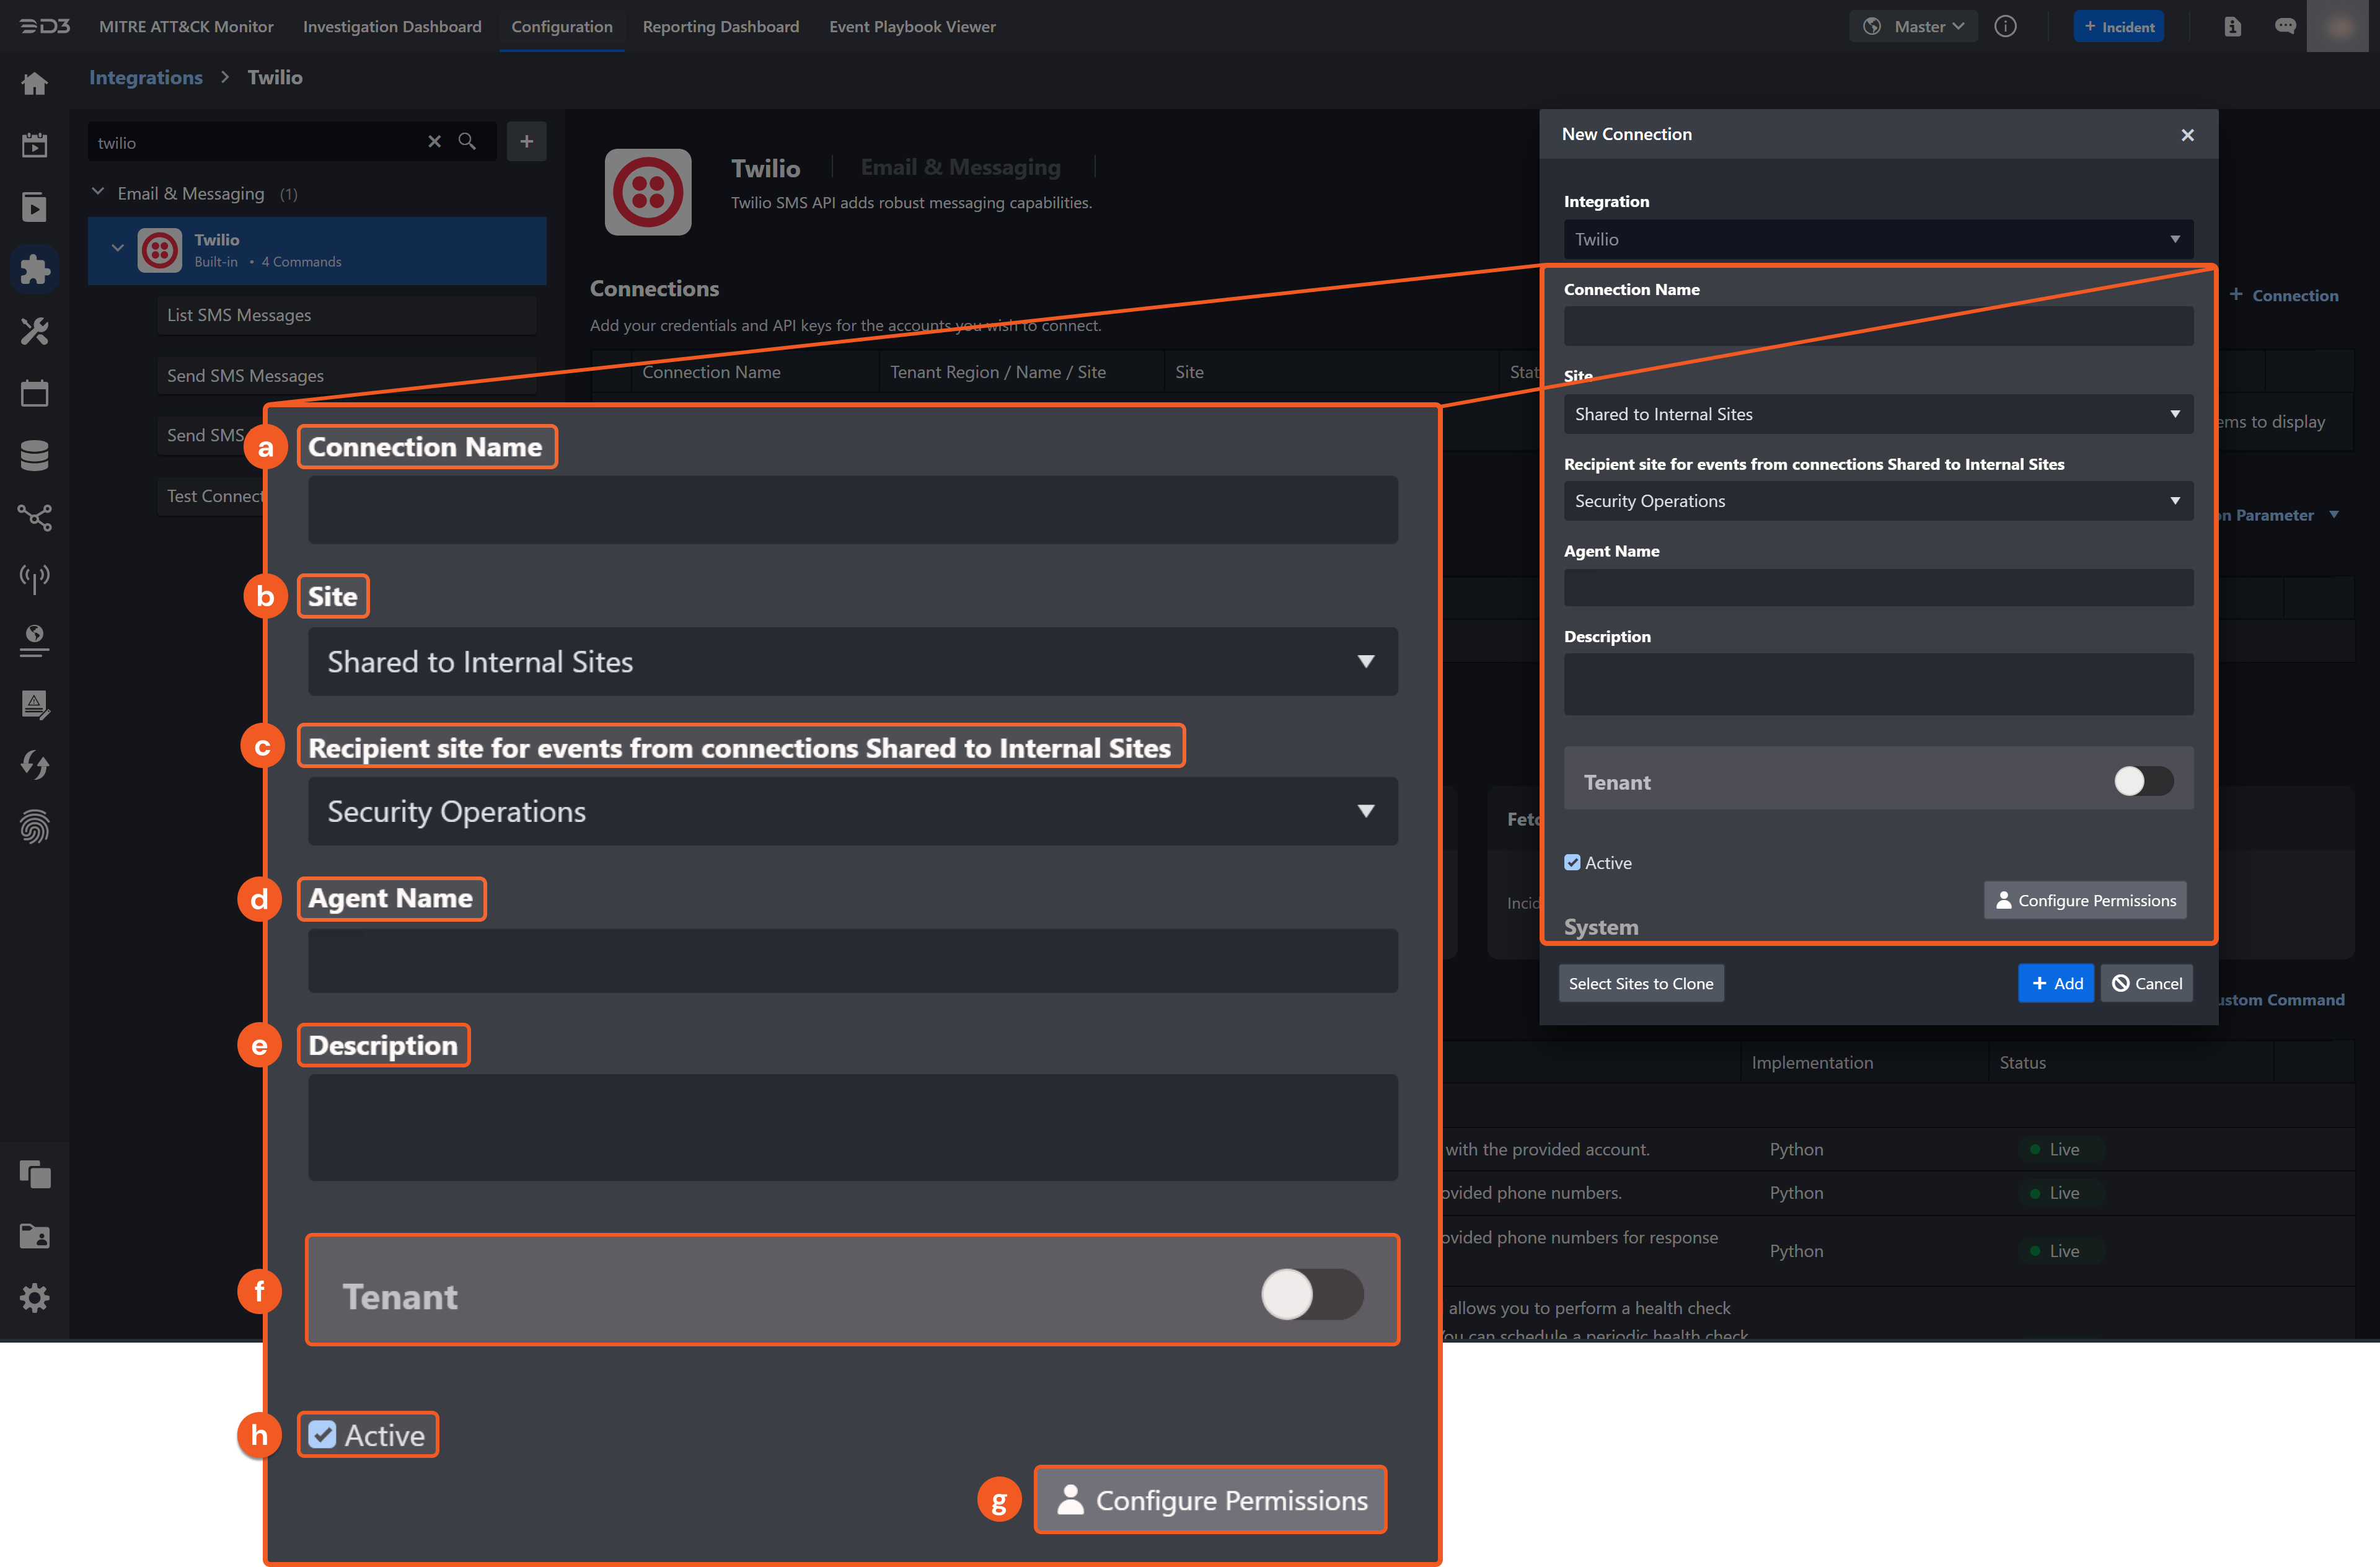2380x1567 pixels.
Task: Click the search magnifier in integration search
Action: coord(467,142)
